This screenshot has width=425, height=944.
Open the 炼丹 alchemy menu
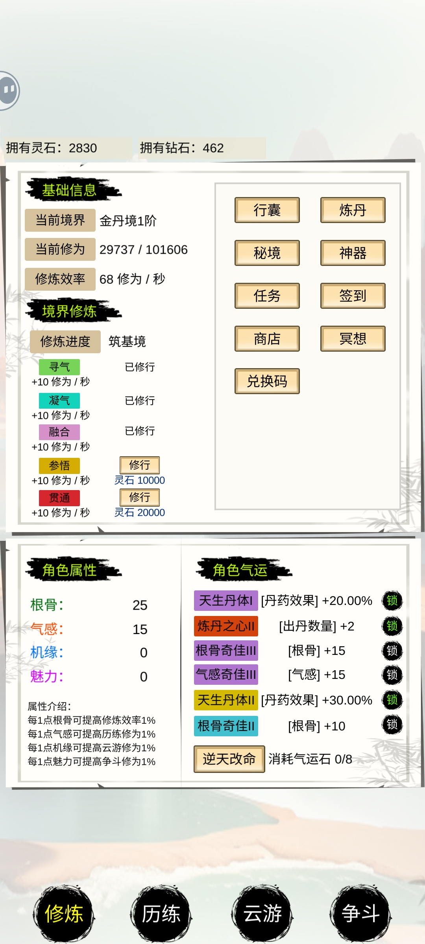pyautogui.click(x=353, y=210)
